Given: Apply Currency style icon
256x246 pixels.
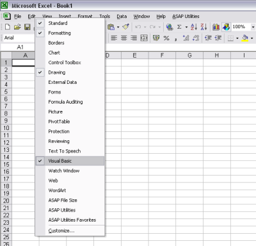Looking at the screenshot, I should [156, 38].
